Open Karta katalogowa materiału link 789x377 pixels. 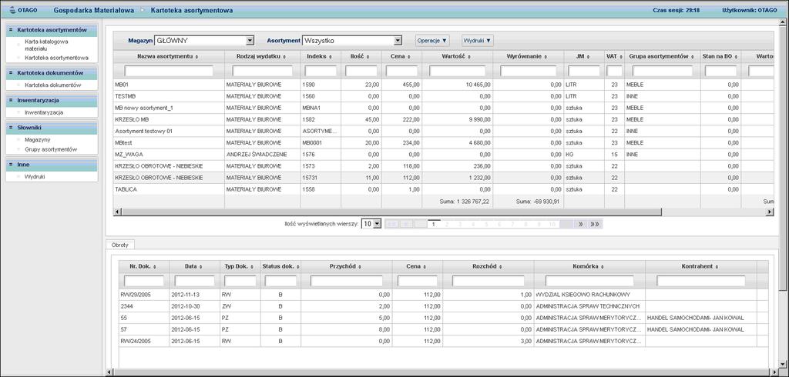pyautogui.click(x=45, y=45)
